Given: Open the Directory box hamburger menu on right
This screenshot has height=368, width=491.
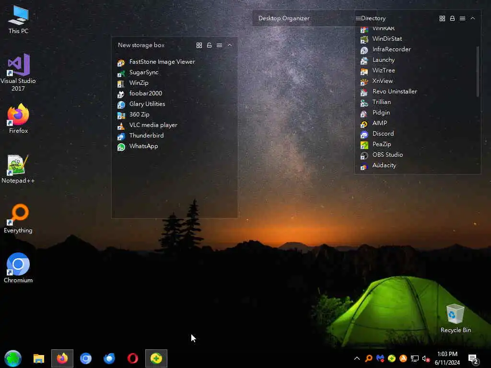Looking at the screenshot, I should 462,19.
